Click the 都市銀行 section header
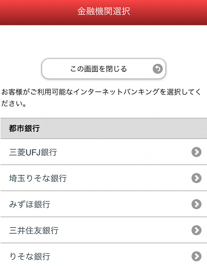207x266 pixels. [104, 128]
